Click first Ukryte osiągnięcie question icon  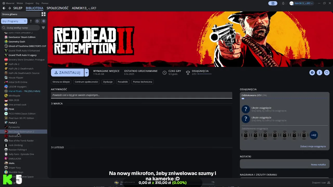[x=246, y=109]
